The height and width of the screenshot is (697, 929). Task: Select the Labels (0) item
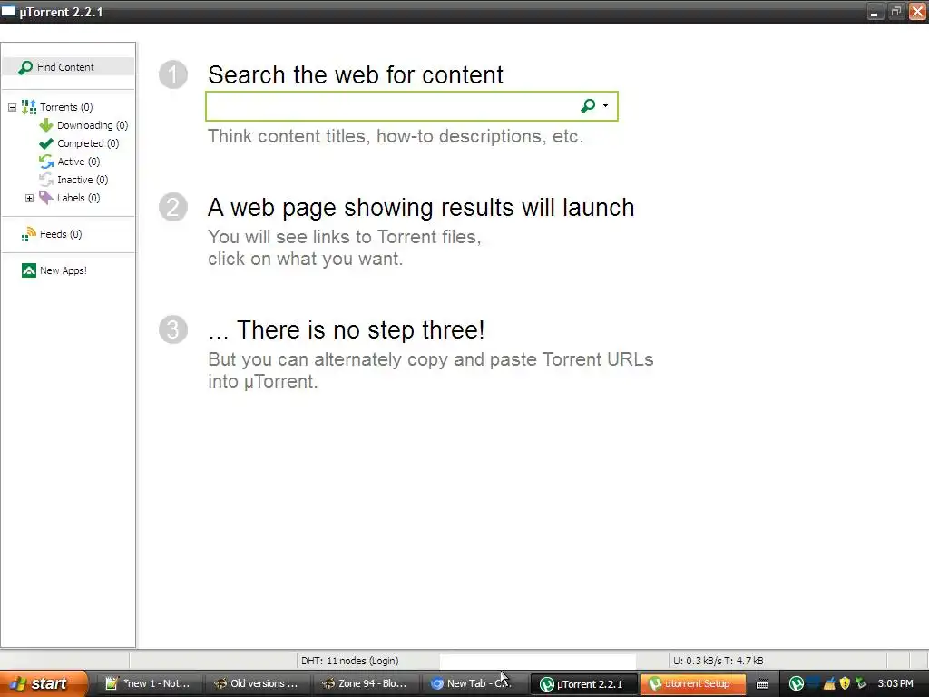pos(78,198)
